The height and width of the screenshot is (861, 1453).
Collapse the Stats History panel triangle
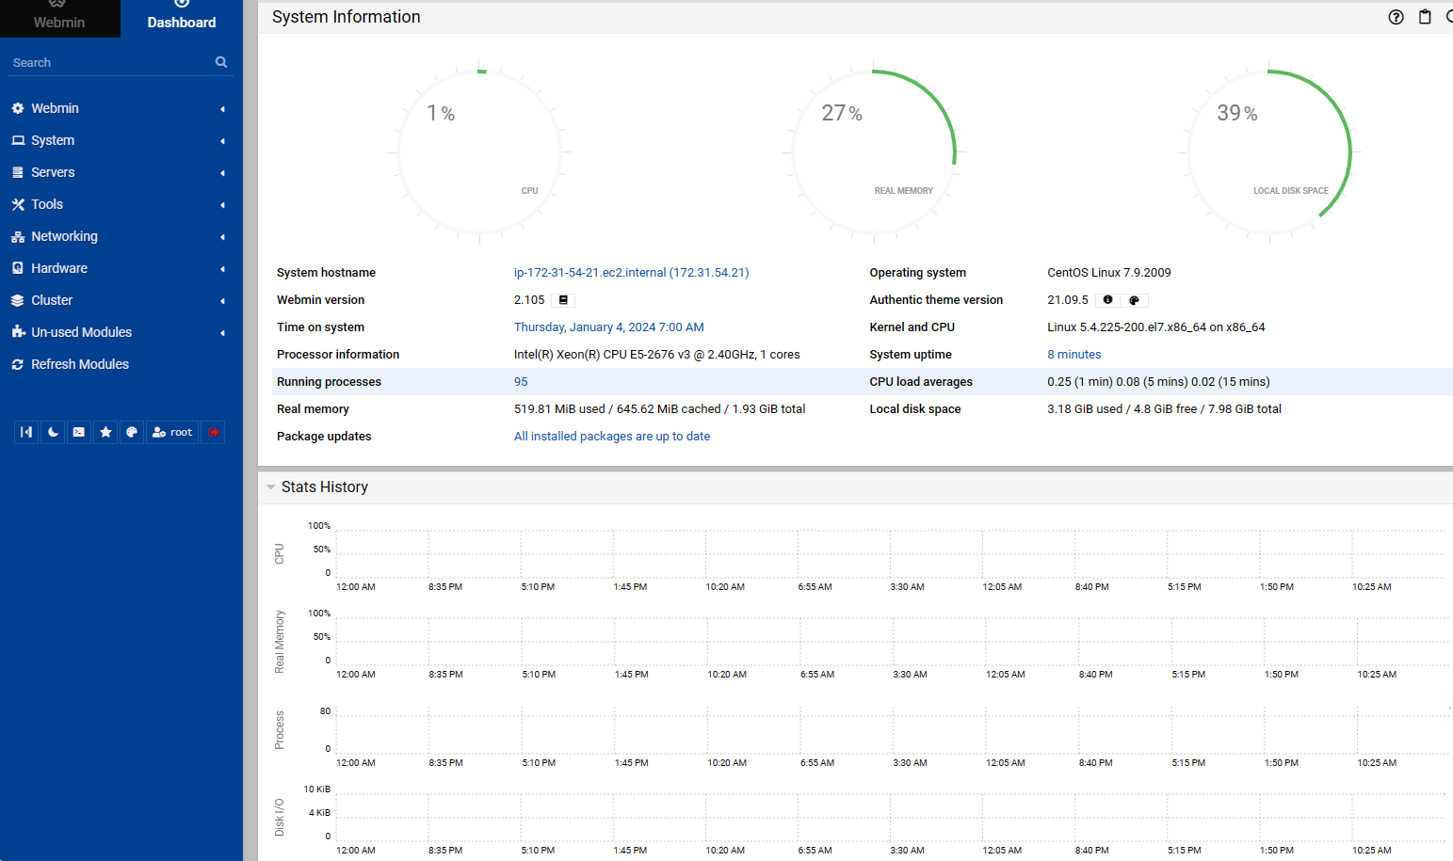point(271,487)
